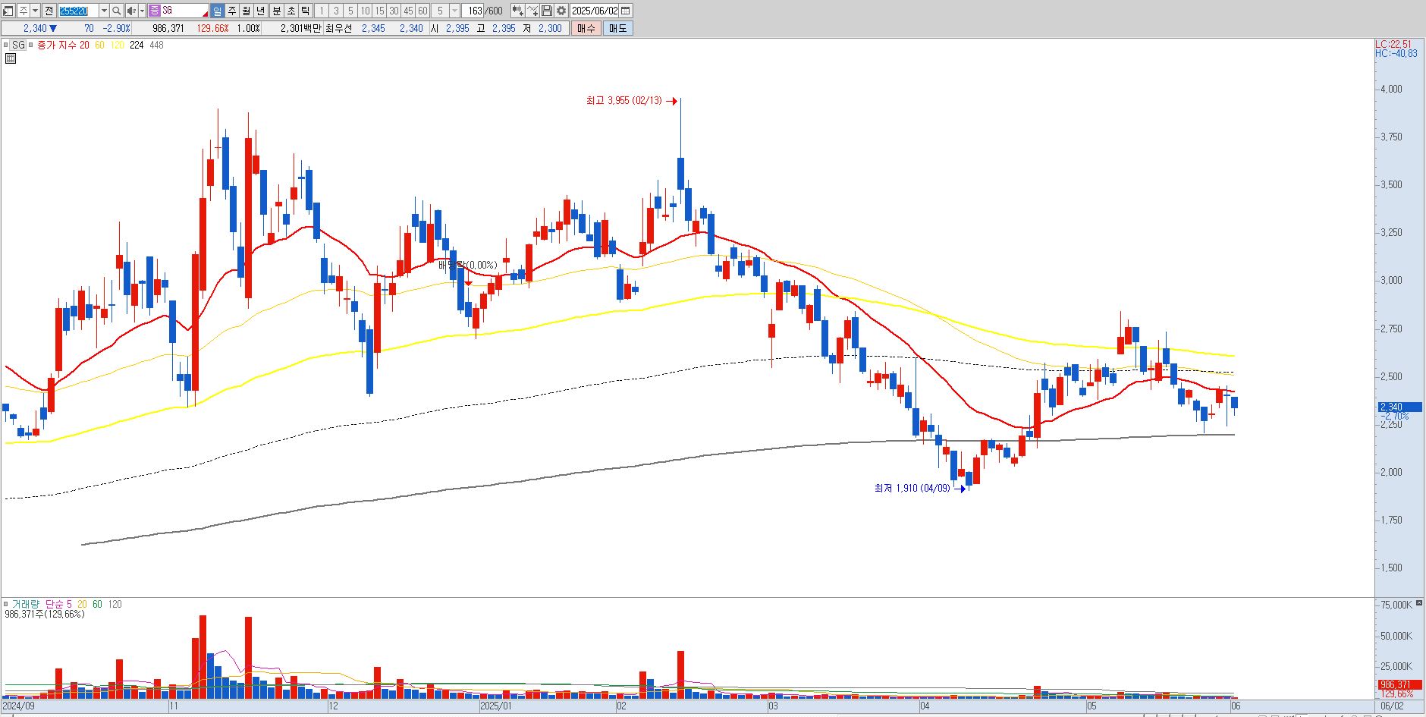Image resolution: width=1426 pixels, height=717 pixels.
Task: Select the 년 (yearly) period toggle
Action: pyautogui.click(x=261, y=11)
